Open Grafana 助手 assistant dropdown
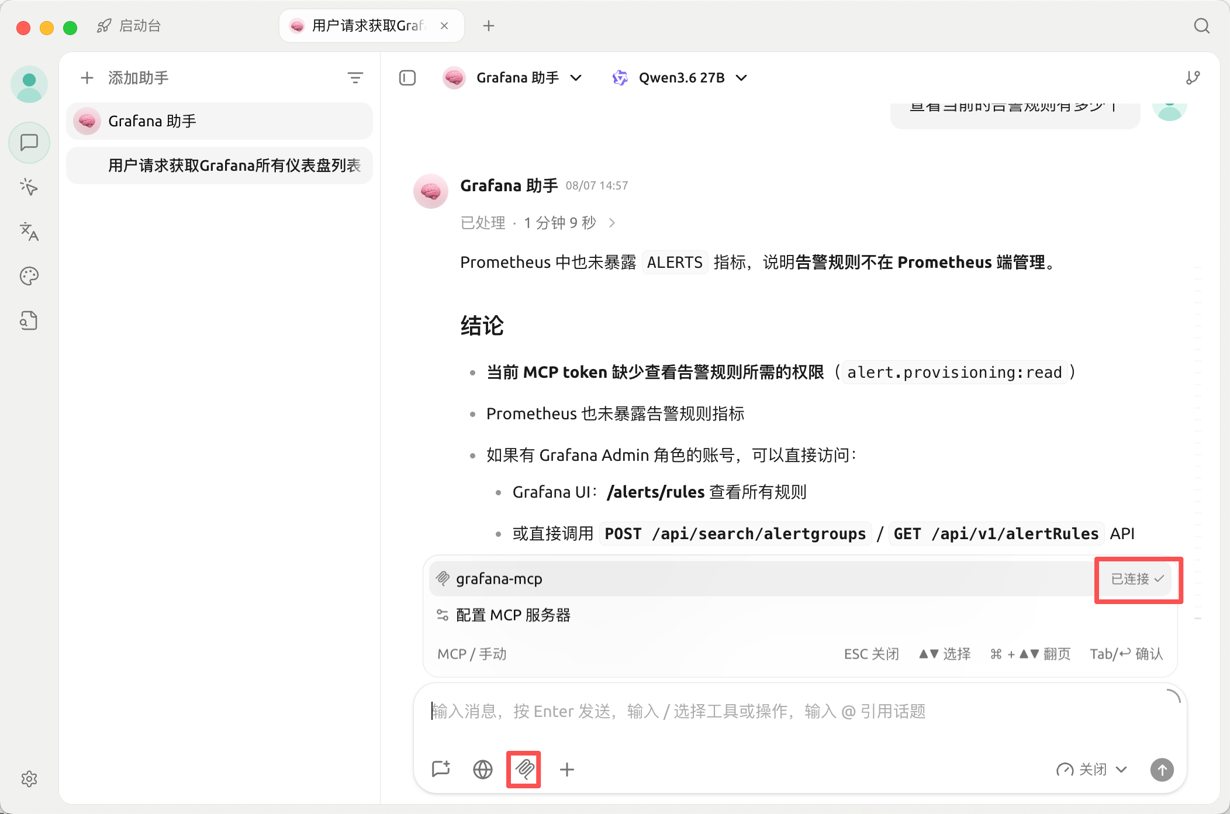The image size is (1230, 814). 513,78
